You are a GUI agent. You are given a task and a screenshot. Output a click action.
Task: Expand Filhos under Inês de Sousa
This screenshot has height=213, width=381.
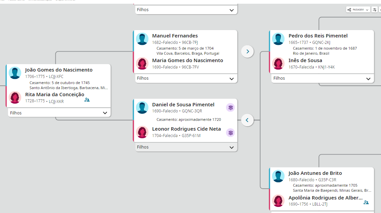pyautogui.click(x=368, y=79)
